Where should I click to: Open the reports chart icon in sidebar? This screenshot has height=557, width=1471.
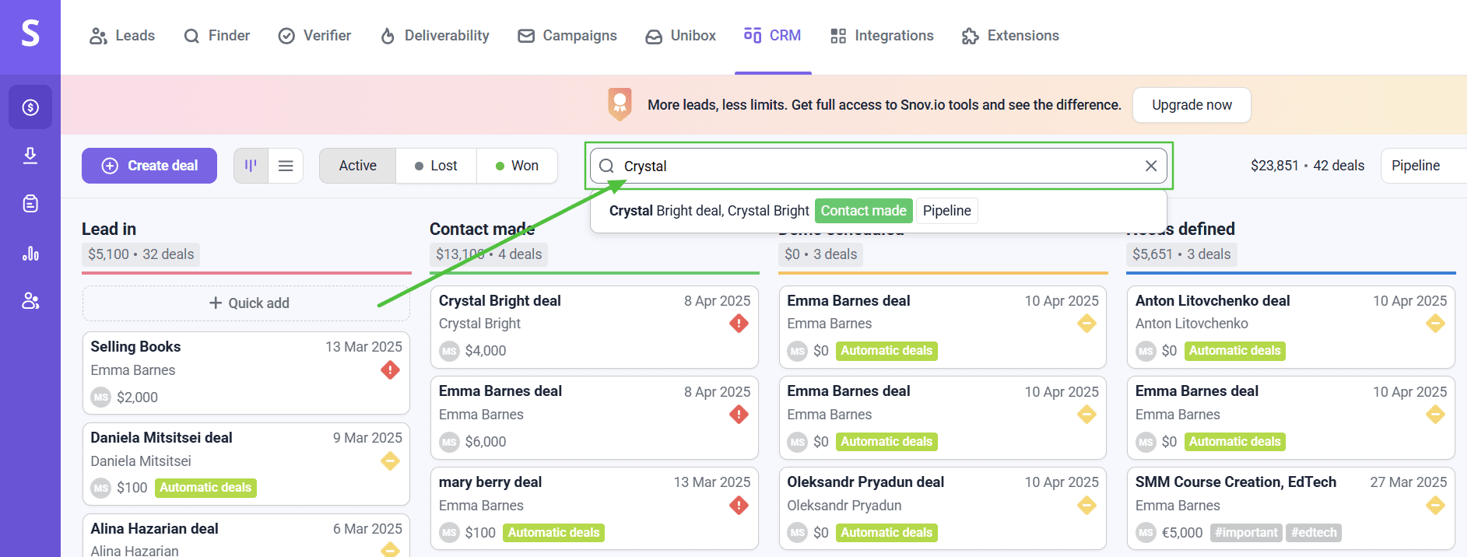(x=30, y=253)
